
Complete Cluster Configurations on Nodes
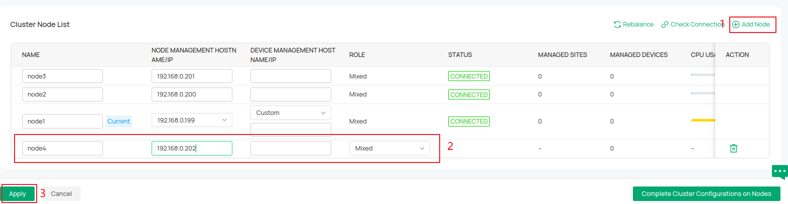pyautogui.click(x=706, y=194)
